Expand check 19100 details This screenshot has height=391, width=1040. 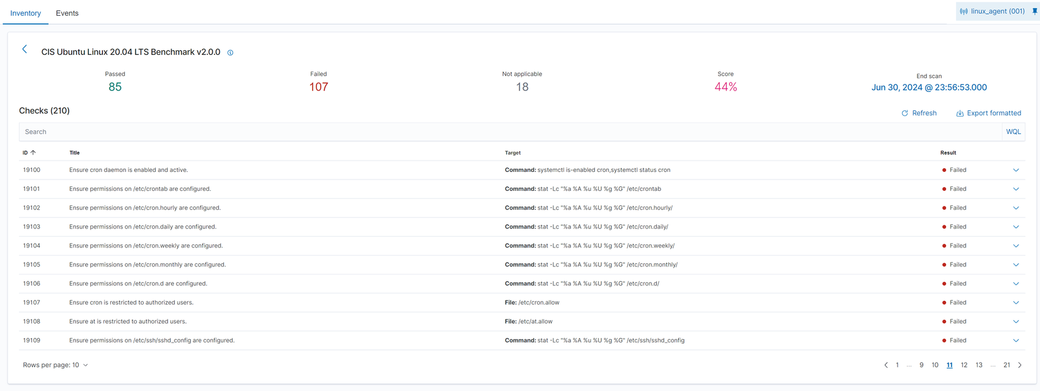(x=1016, y=170)
